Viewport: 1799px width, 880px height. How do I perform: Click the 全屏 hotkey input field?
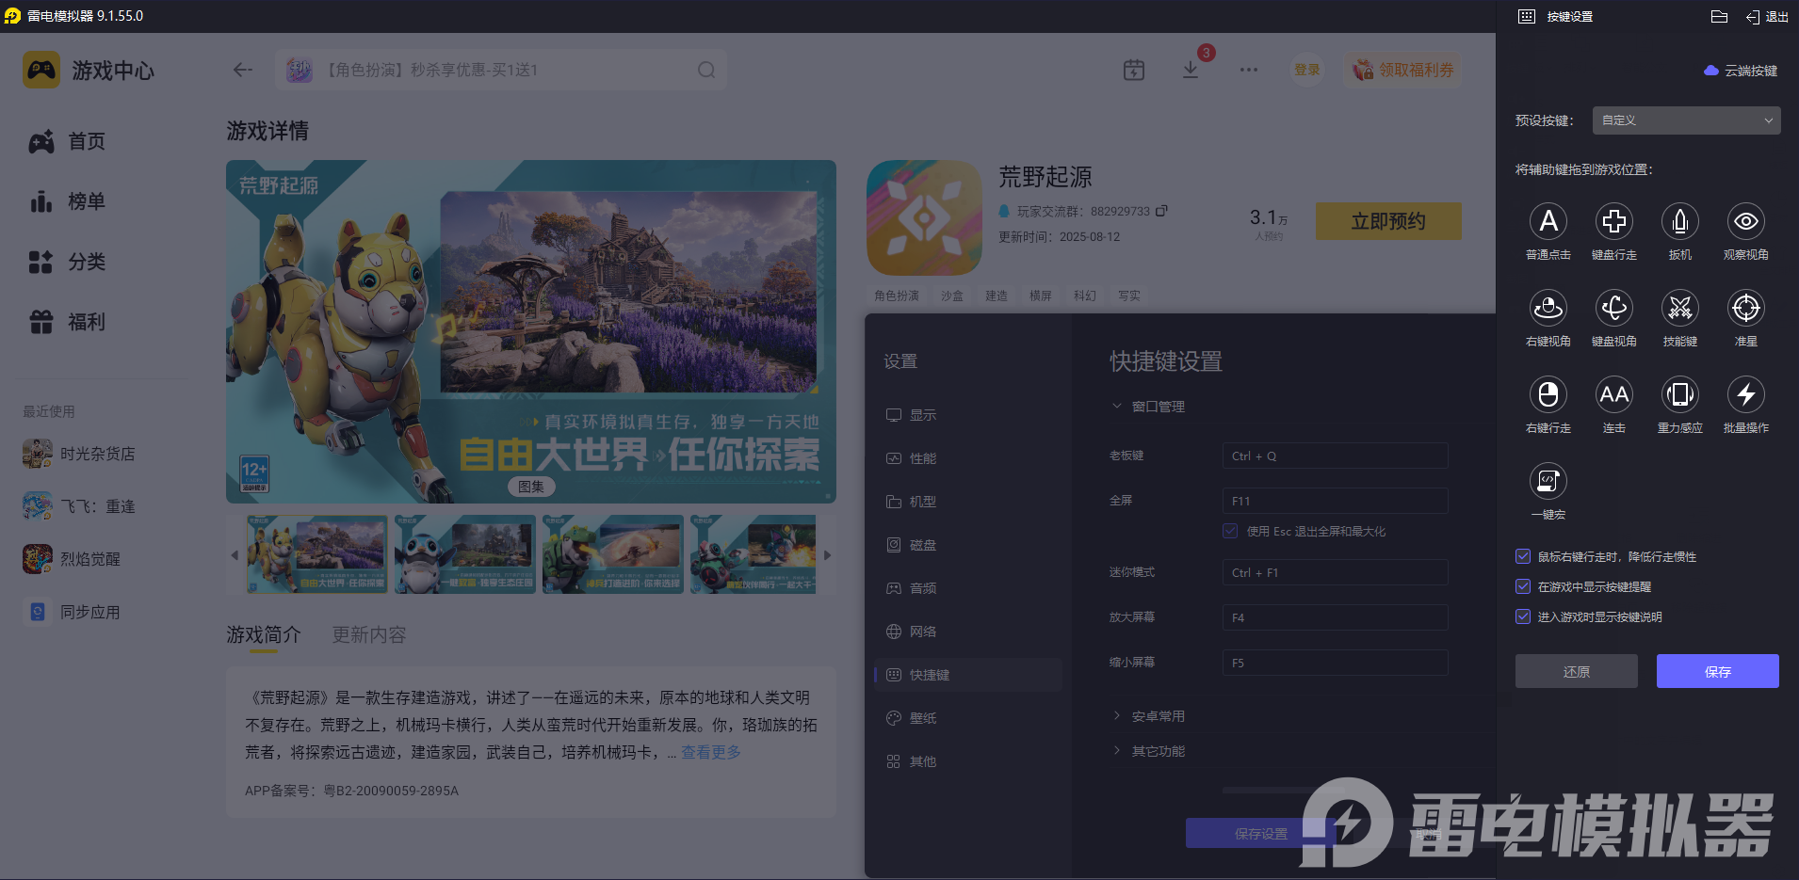click(x=1335, y=500)
